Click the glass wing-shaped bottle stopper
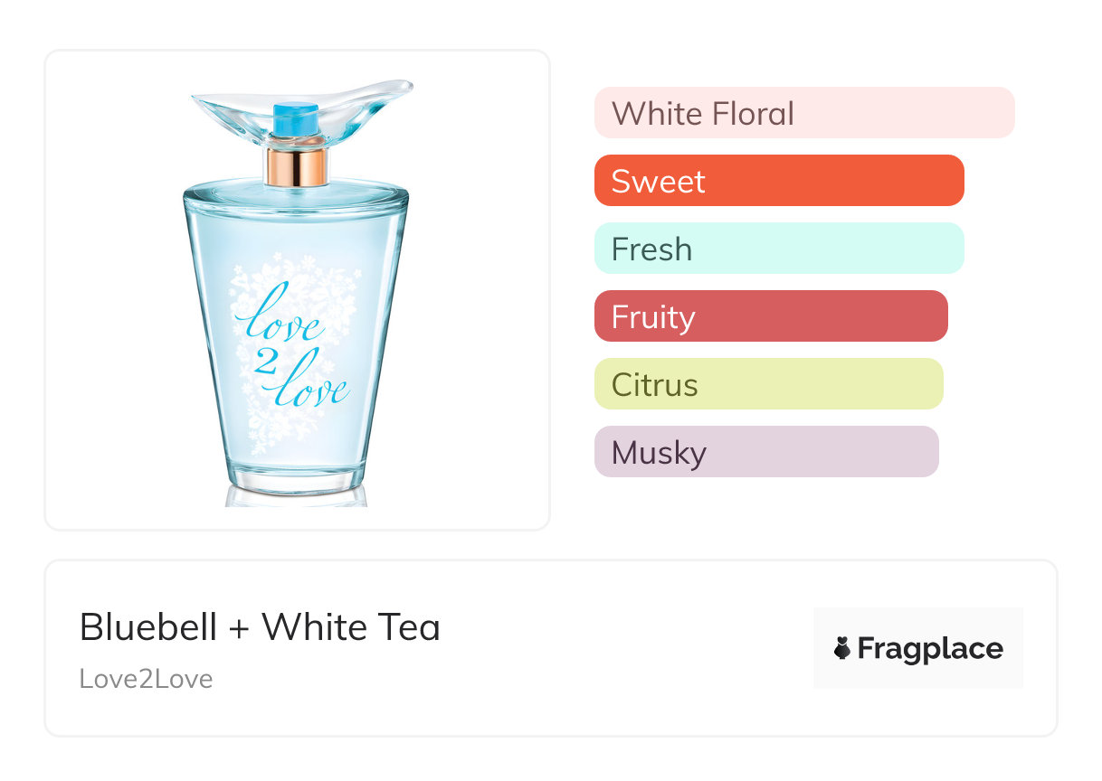The width and height of the screenshot is (1102, 781). tap(362, 102)
